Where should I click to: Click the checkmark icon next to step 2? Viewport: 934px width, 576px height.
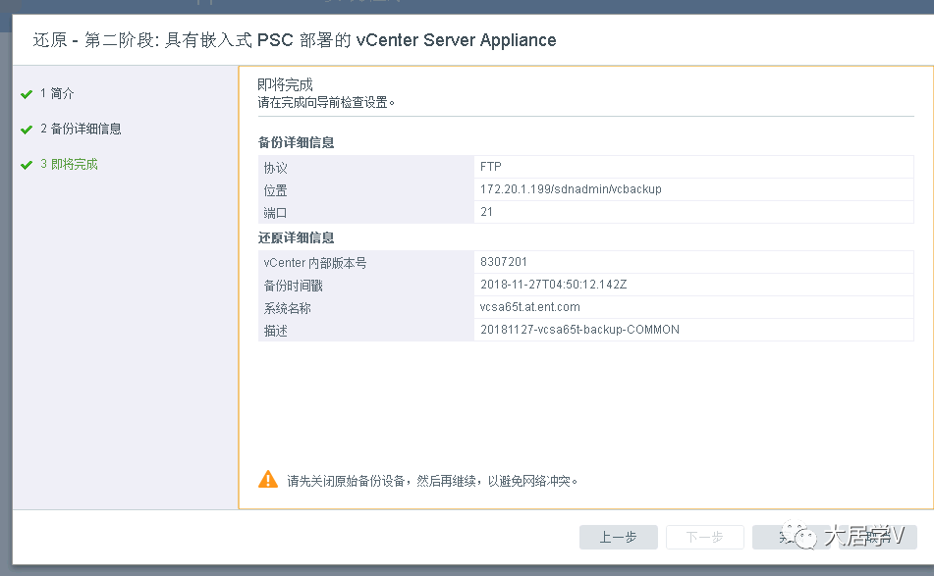(27, 130)
